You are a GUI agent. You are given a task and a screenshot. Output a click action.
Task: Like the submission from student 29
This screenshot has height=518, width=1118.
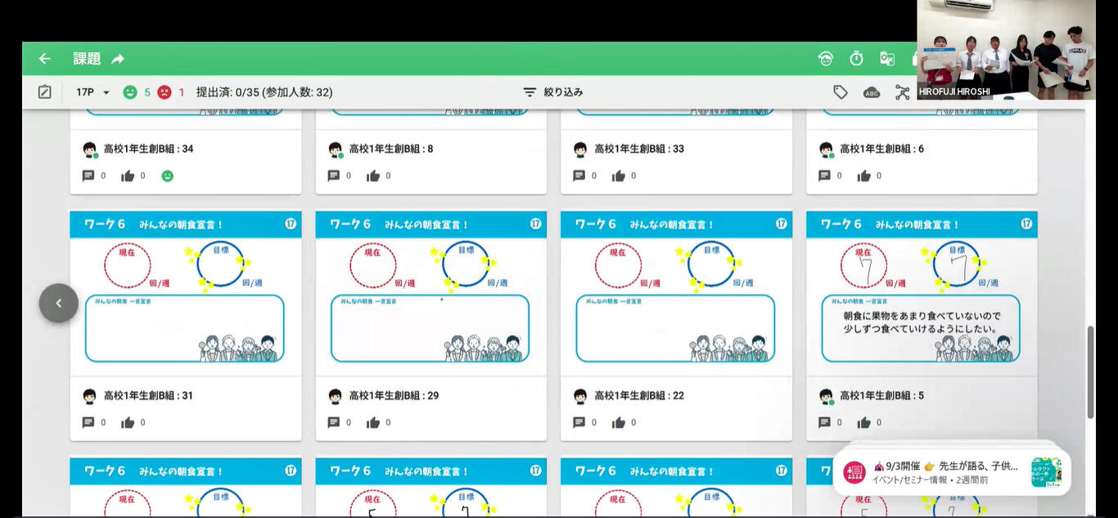tap(373, 422)
